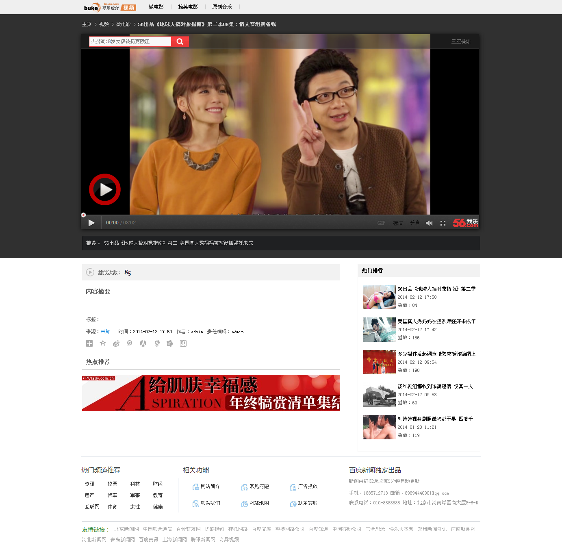Screen dimensions: 562x545
Task: Open the 网站地图 footer link
Action: tap(259, 503)
